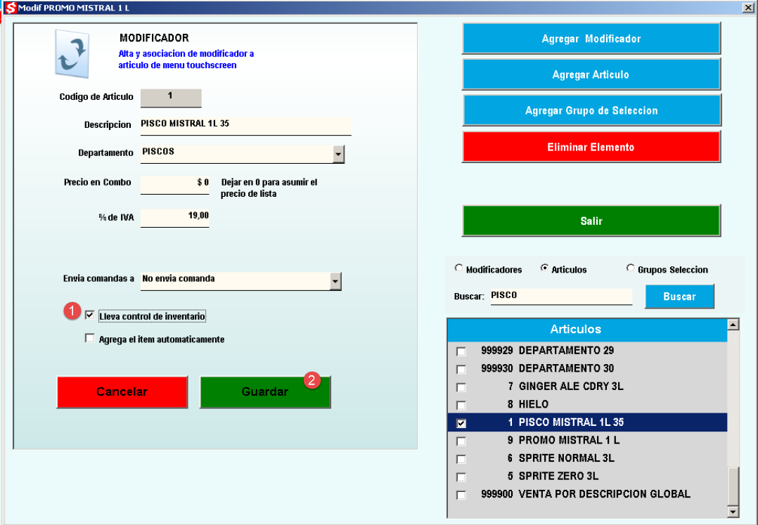Click No envia comanda combo value
Screen dimensions: 758x525
(x=179, y=279)
